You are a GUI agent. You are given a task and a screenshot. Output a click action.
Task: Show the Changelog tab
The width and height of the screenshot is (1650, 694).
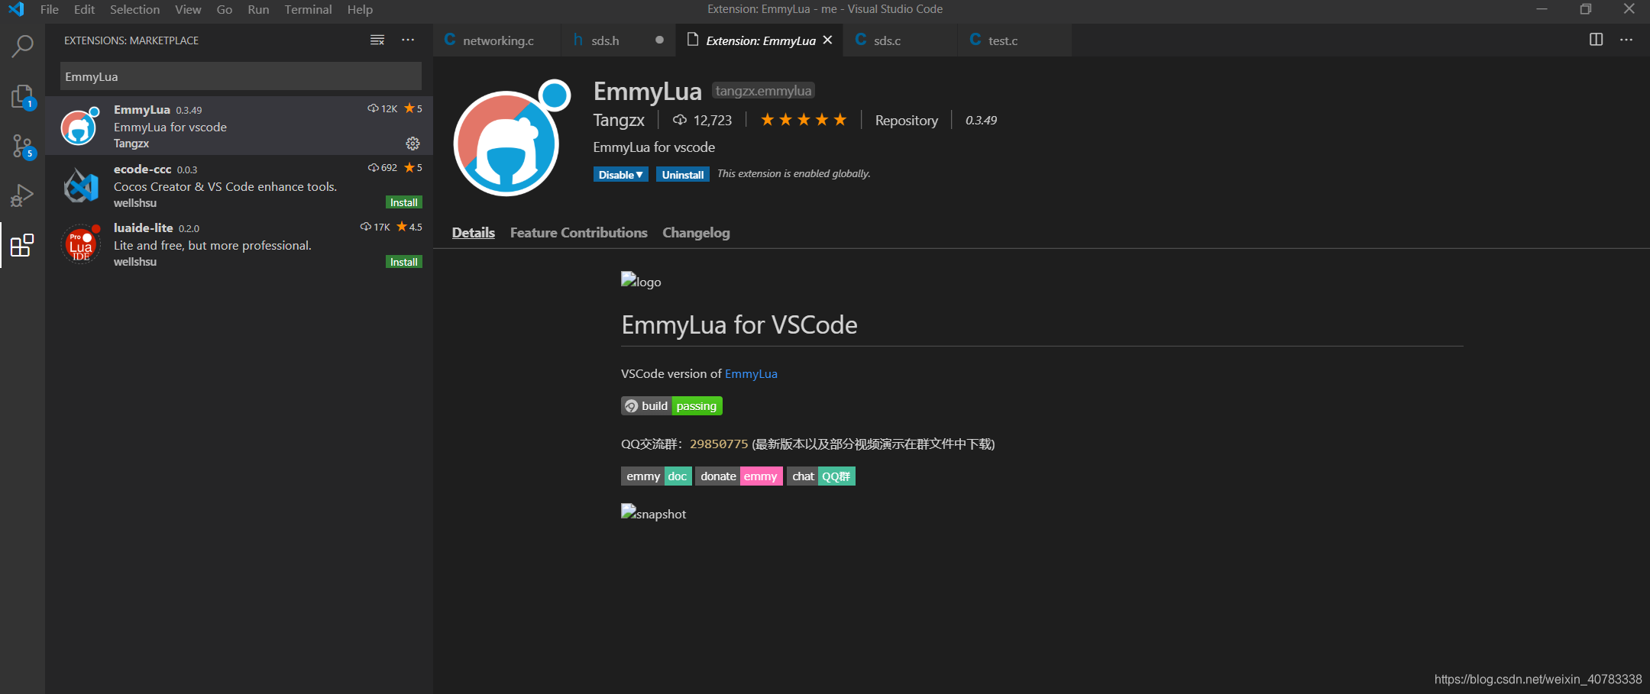point(696,233)
